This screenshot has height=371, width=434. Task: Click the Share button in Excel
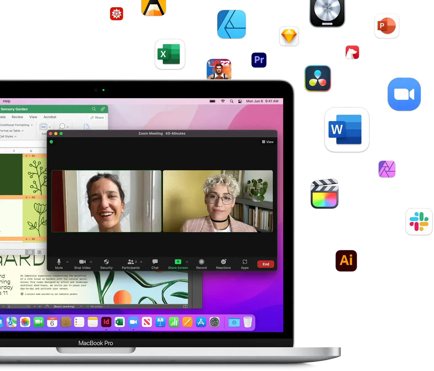coord(97,117)
